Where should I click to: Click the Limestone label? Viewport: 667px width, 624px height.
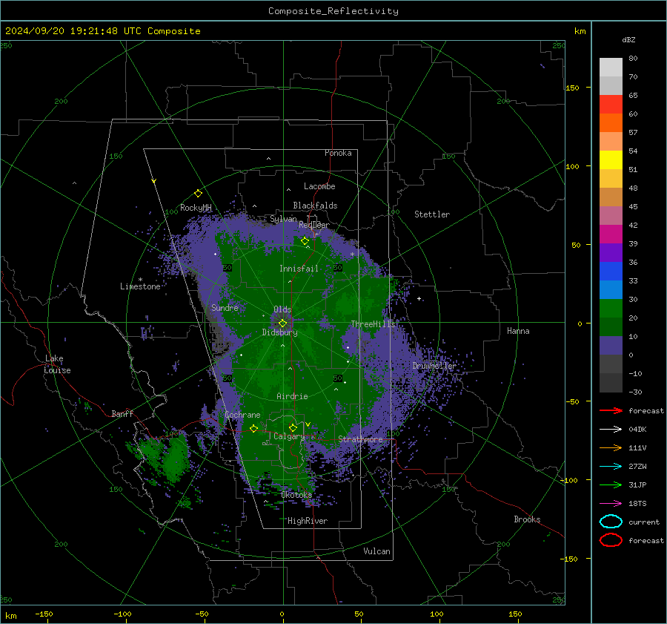tap(140, 286)
